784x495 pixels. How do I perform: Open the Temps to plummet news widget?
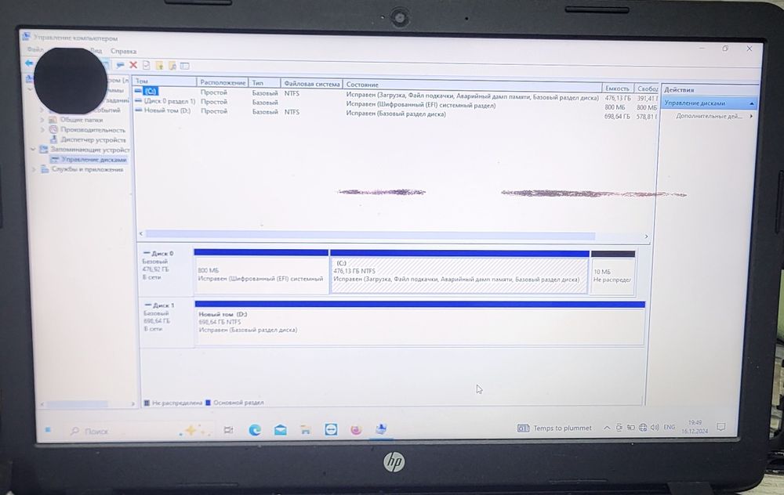(554, 428)
